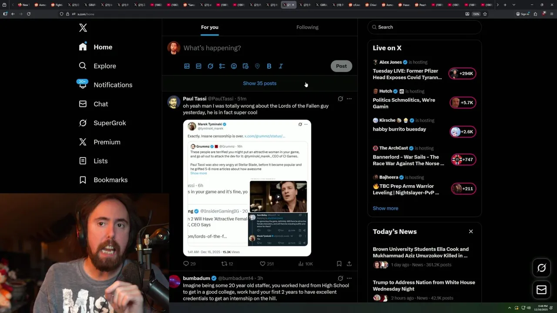Open bumbadum profile name
557x313 pixels.
click(196, 278)
